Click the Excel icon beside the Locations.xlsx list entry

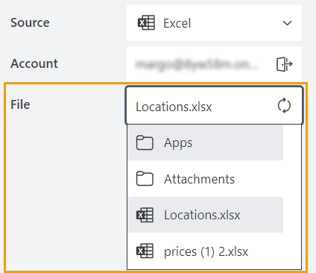point(145,215)
